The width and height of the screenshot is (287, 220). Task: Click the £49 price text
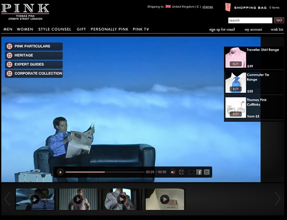250,66
